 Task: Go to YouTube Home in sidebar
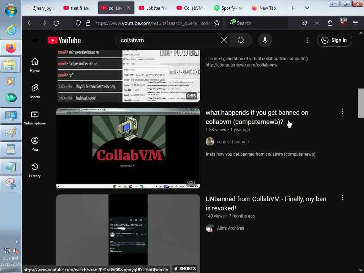point(35,65)
